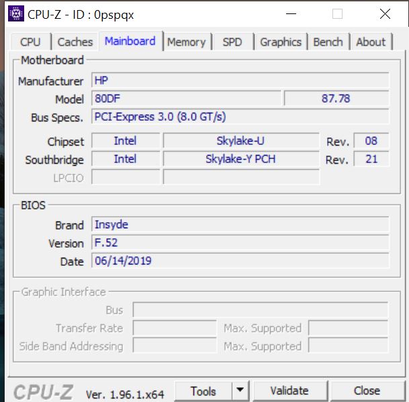Screen dimensions: 409x402
Task: Expand the Tools dropdown arrow
Action: 240,391
